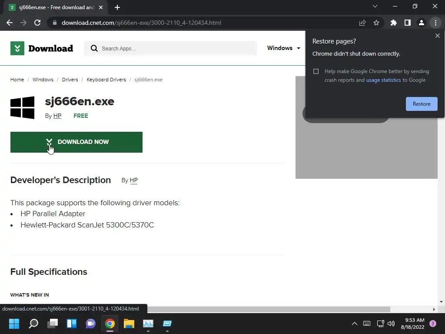
Task: Open the system monitor taskbar app
Action: (148, 324)
